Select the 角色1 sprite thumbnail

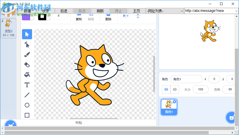click(x=169, y=107)
